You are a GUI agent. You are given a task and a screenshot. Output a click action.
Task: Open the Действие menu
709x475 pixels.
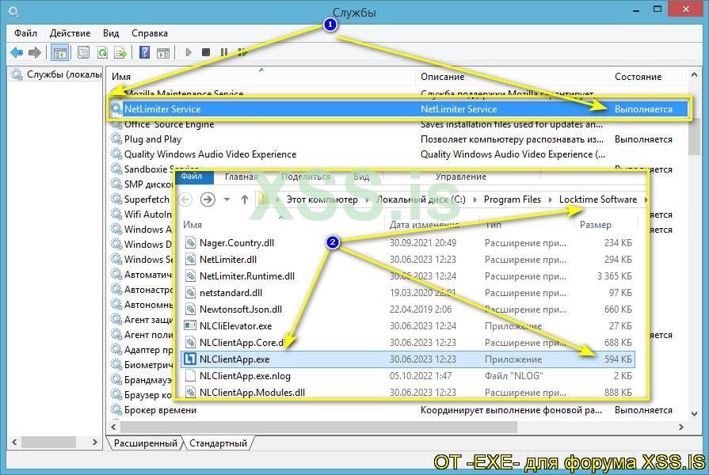click(70, 33)
